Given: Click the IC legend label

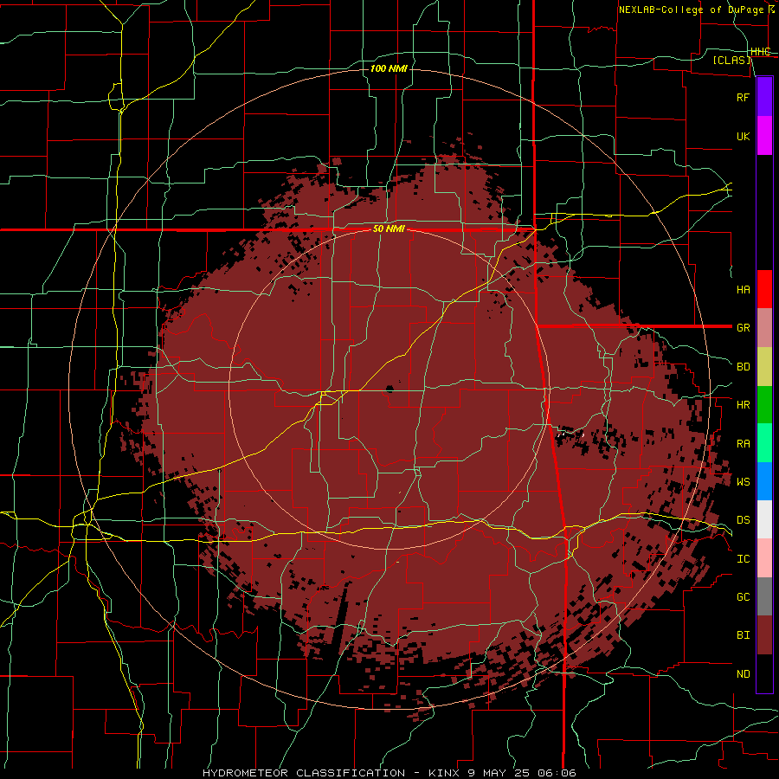Looking at the screenshot, I should pos(743,559).
